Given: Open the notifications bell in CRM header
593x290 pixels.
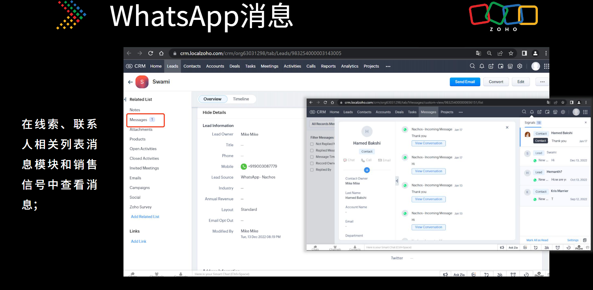Looking at the screenshot, I should tap(482, 66).
